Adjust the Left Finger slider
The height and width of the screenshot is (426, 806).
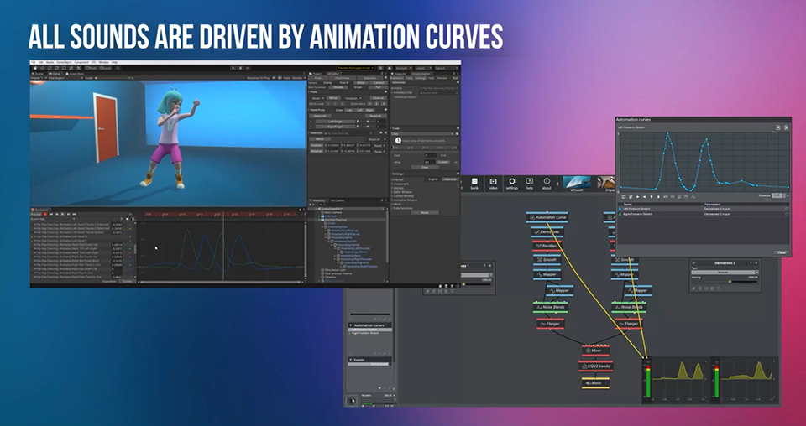click(368, 122)
